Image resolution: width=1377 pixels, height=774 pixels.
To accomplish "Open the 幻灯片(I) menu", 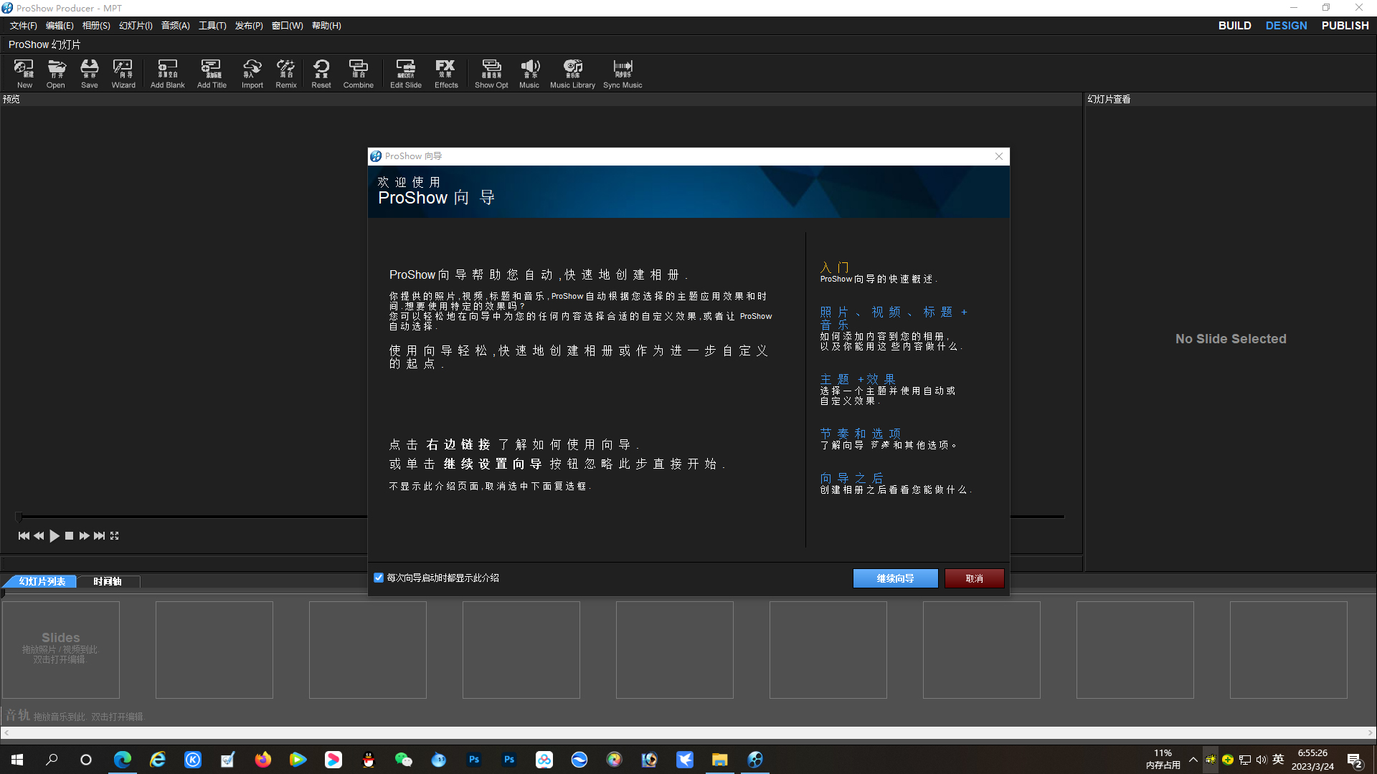I will pyautogui.click(x=136, y=26).
